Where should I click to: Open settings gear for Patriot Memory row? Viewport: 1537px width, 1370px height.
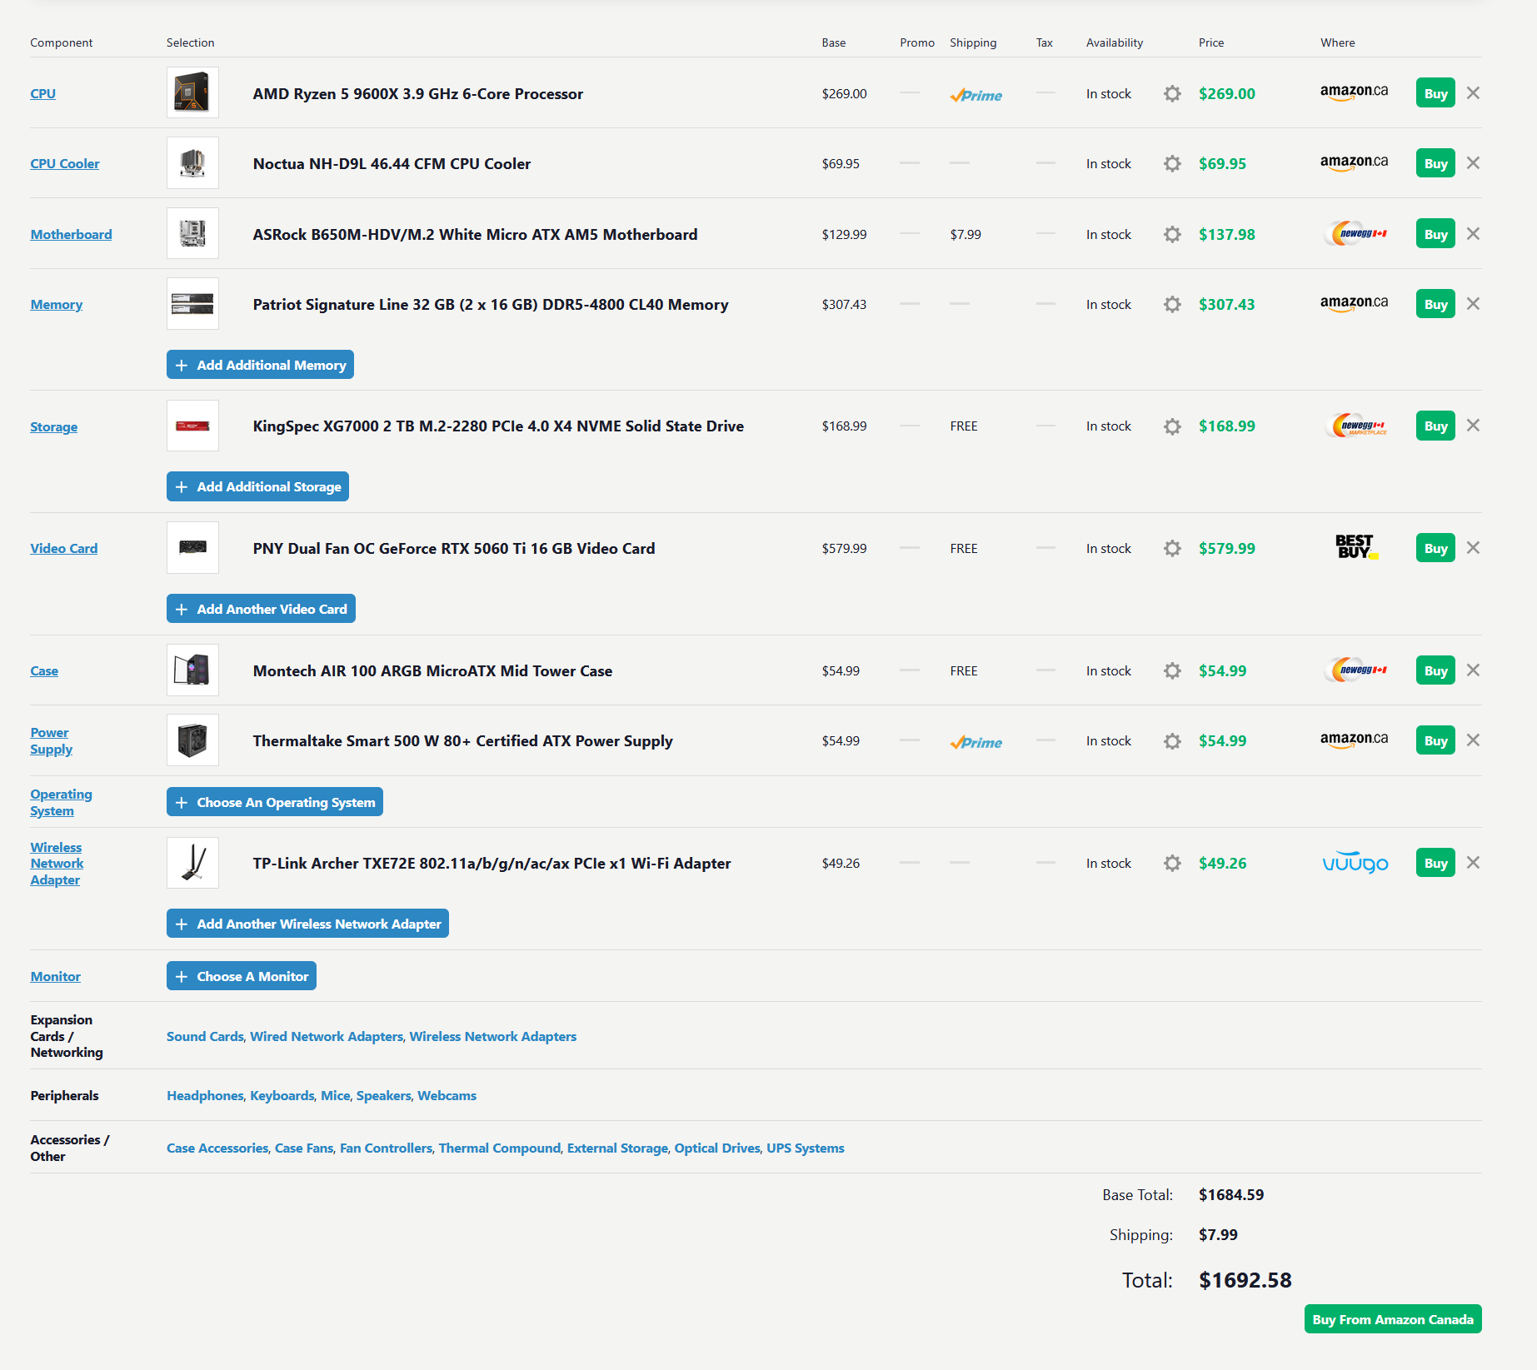point(1172,304)
